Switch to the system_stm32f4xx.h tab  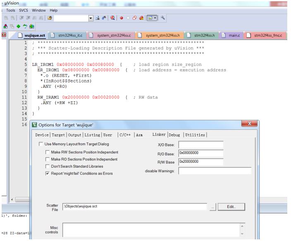point(160,35)
